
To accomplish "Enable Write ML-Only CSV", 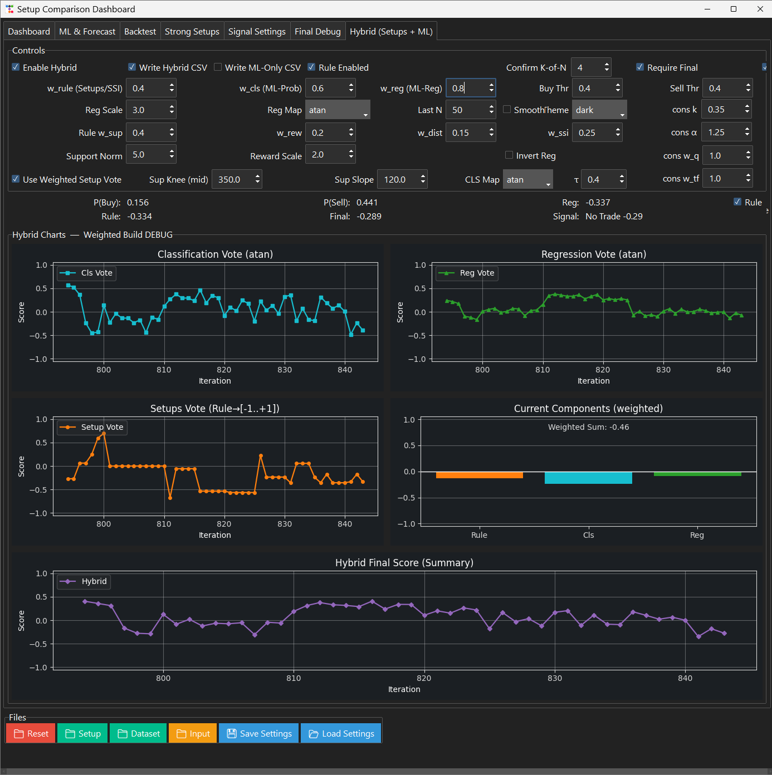I will 218,67.
